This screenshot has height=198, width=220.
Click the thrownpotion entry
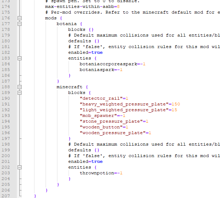(101, 173)
